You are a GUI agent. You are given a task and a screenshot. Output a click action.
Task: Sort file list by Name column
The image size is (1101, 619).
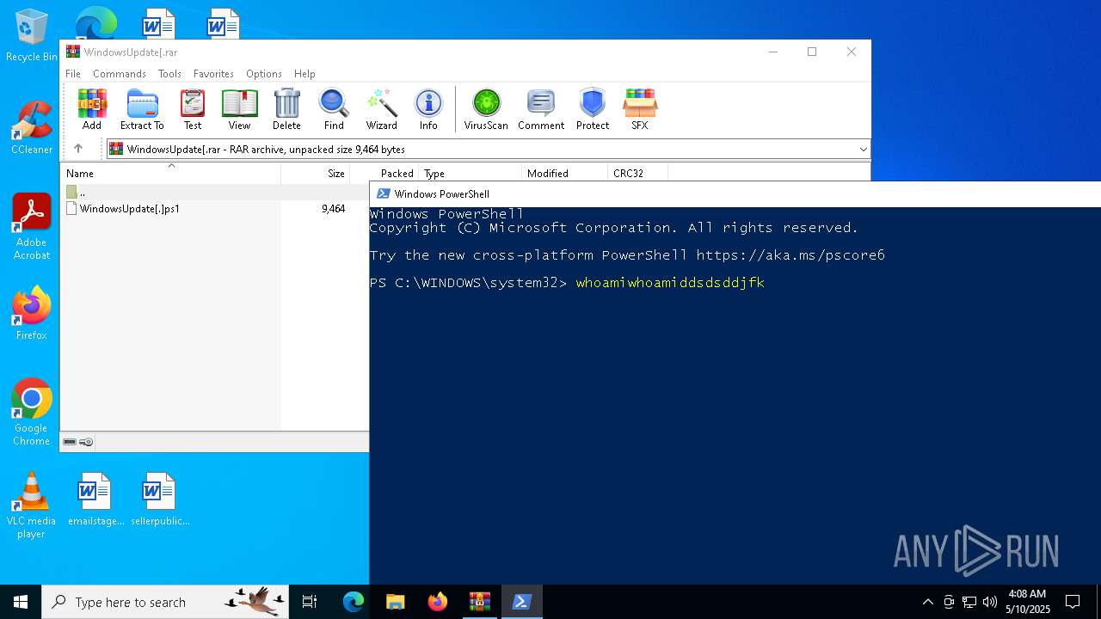170,173
